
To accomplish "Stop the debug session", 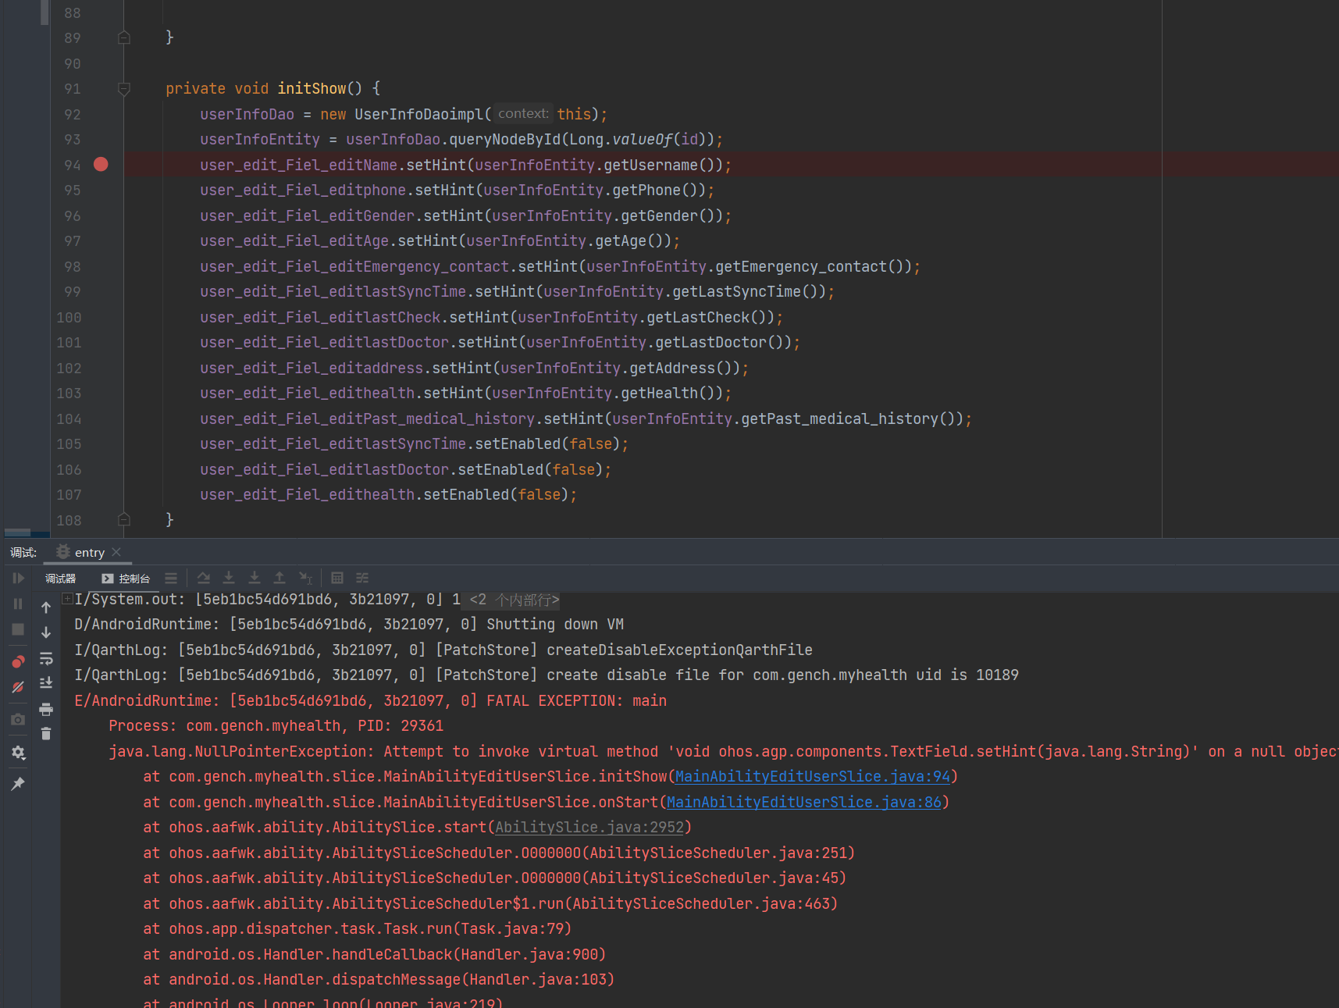I will coord(18,629).
